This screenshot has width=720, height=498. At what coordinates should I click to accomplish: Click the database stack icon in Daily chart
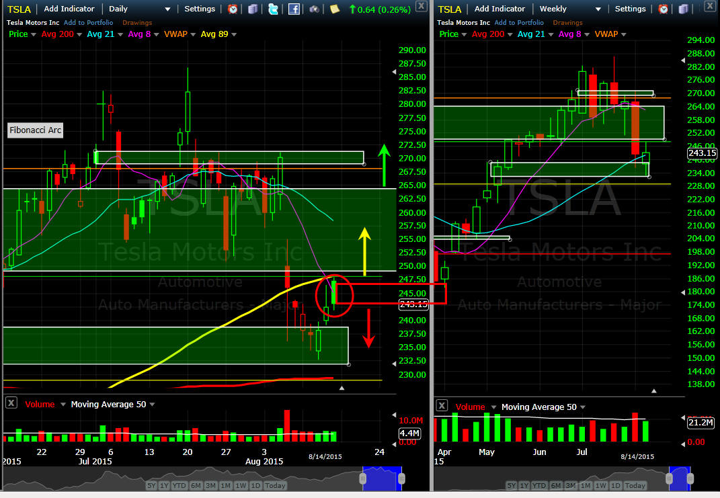[x=253, y=9]
